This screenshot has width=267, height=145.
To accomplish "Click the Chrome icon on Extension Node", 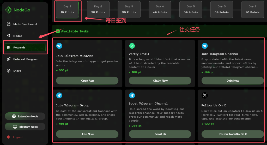I will [14, 116].
